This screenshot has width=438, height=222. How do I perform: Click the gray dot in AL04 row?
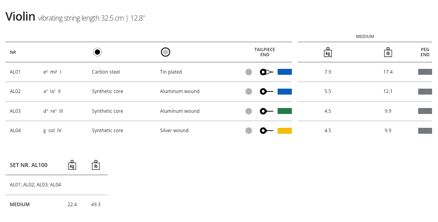(249, 131)
